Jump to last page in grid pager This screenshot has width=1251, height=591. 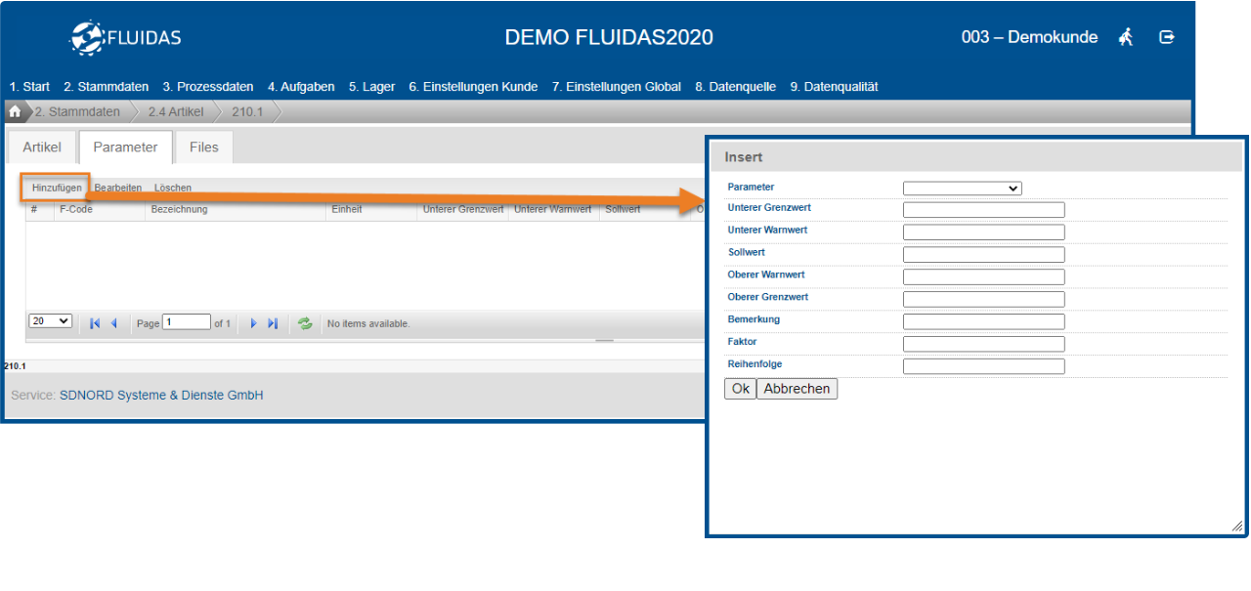tap(273, 323)
